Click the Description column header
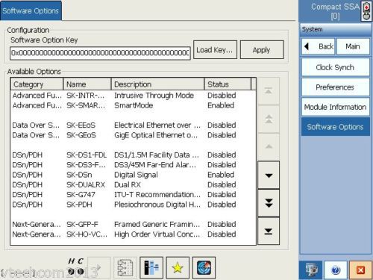Screen dimensions: 373x280 [x=158, y=84]
